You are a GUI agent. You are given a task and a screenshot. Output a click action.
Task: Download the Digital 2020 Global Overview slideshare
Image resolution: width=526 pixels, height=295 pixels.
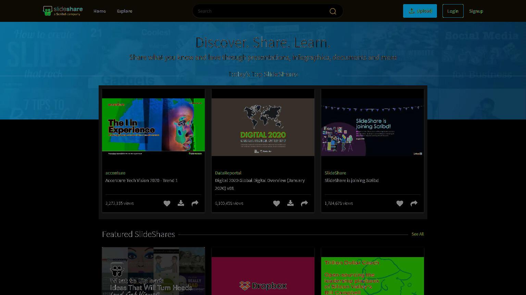pyautogui.click(x=290, y=203)
